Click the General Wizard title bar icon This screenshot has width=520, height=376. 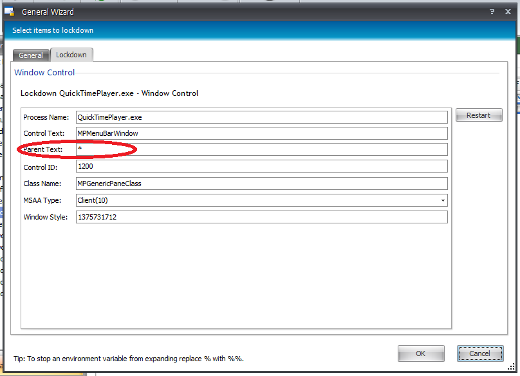point(10,11)
